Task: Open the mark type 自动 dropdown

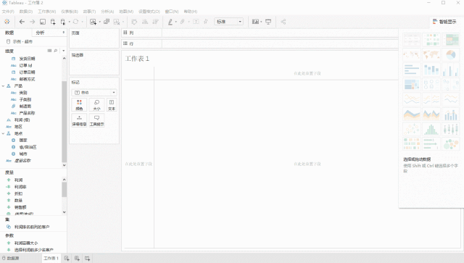Action: pyautogui.click(x=94, y=93)
